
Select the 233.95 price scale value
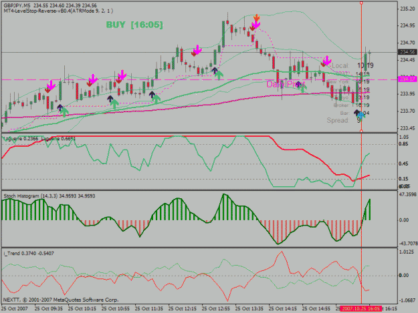[407, 94]
